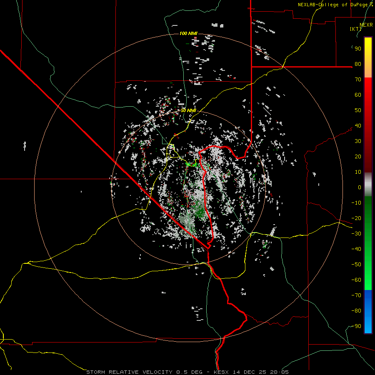Select the positive 40 scale value
375x375 pixels.
pos(358,126)
